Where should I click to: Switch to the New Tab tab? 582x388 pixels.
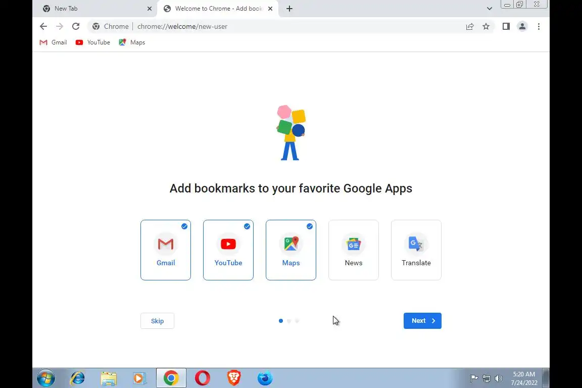tap(98, 9)
